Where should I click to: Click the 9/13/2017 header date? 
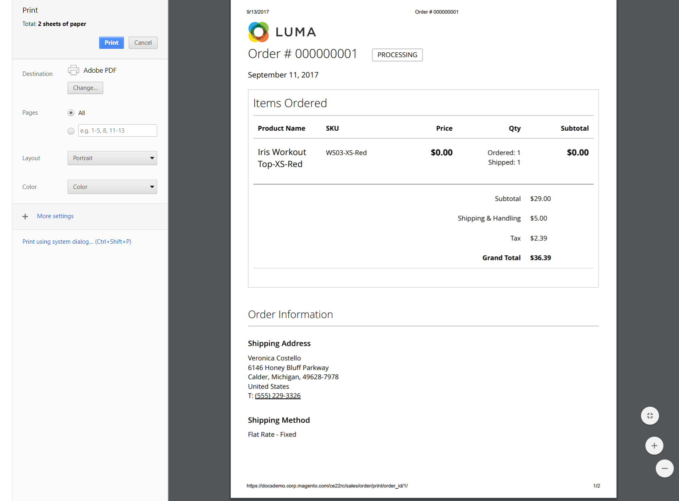(258, 12)
